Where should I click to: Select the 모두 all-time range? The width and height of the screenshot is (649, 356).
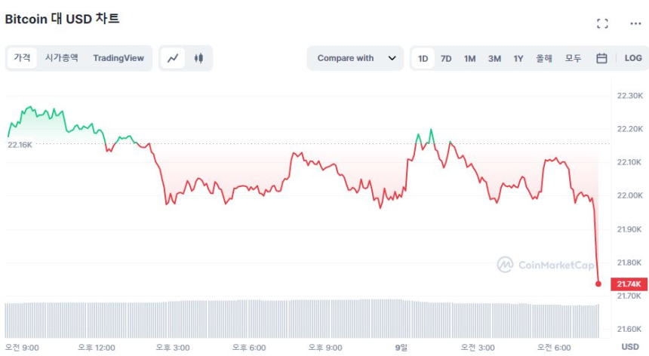click(x=573, y=58)
